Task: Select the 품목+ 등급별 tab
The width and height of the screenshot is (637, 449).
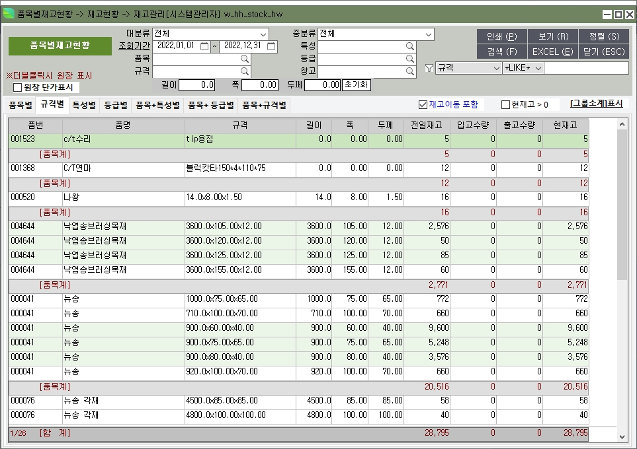Action: [x=211, y=105]
